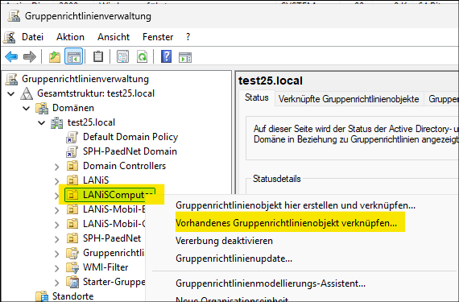
Task: Click the LANiS OU folder icon
Action: pyautogui.click(x=72, y=180)
